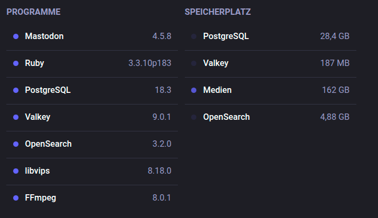The width and height of the screenshot is (378, 218).
Task: Click the dot beside Valkey in Programme
Action: (x=16, y=117)
